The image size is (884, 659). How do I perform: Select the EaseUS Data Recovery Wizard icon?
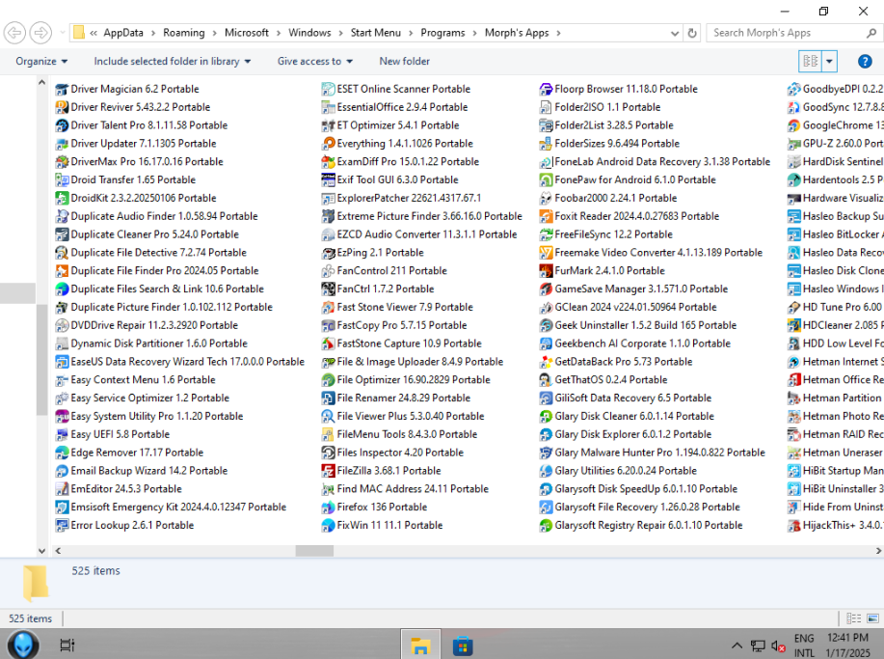click(x=62, y=362)
